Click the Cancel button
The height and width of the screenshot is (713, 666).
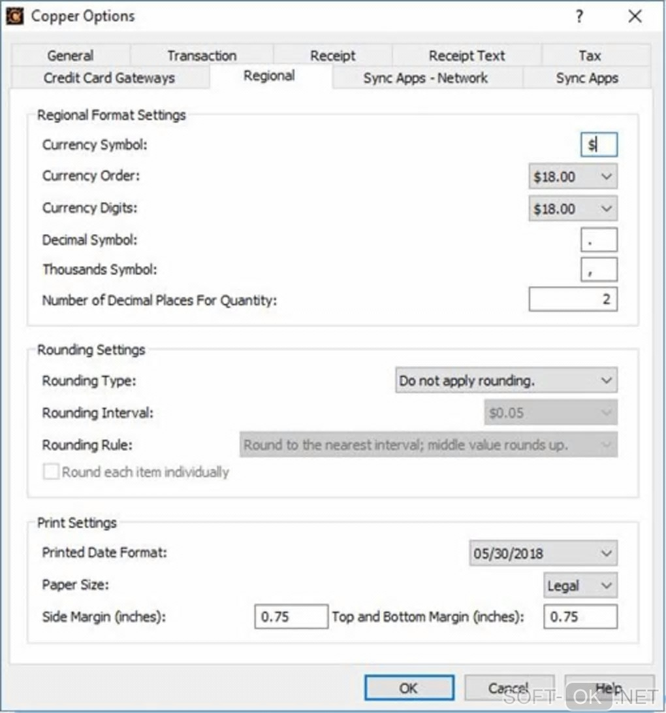[x=509, y=688]
